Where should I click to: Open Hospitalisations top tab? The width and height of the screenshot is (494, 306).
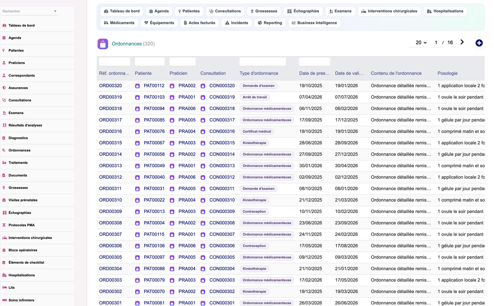(445, 11)
